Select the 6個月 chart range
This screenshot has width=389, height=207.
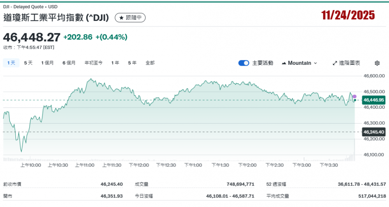coord(69,63)
